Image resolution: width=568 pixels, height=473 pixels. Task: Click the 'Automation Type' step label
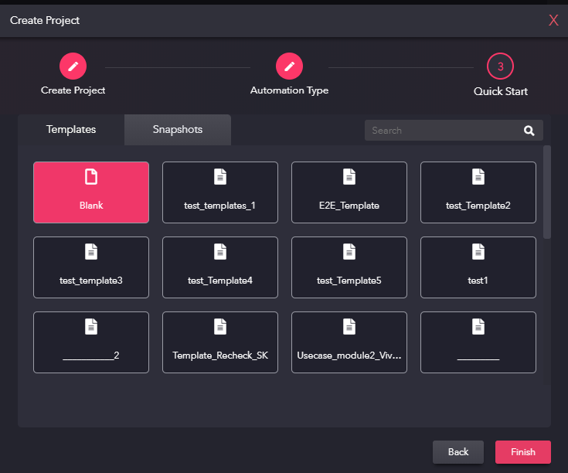tap(289, 90)
